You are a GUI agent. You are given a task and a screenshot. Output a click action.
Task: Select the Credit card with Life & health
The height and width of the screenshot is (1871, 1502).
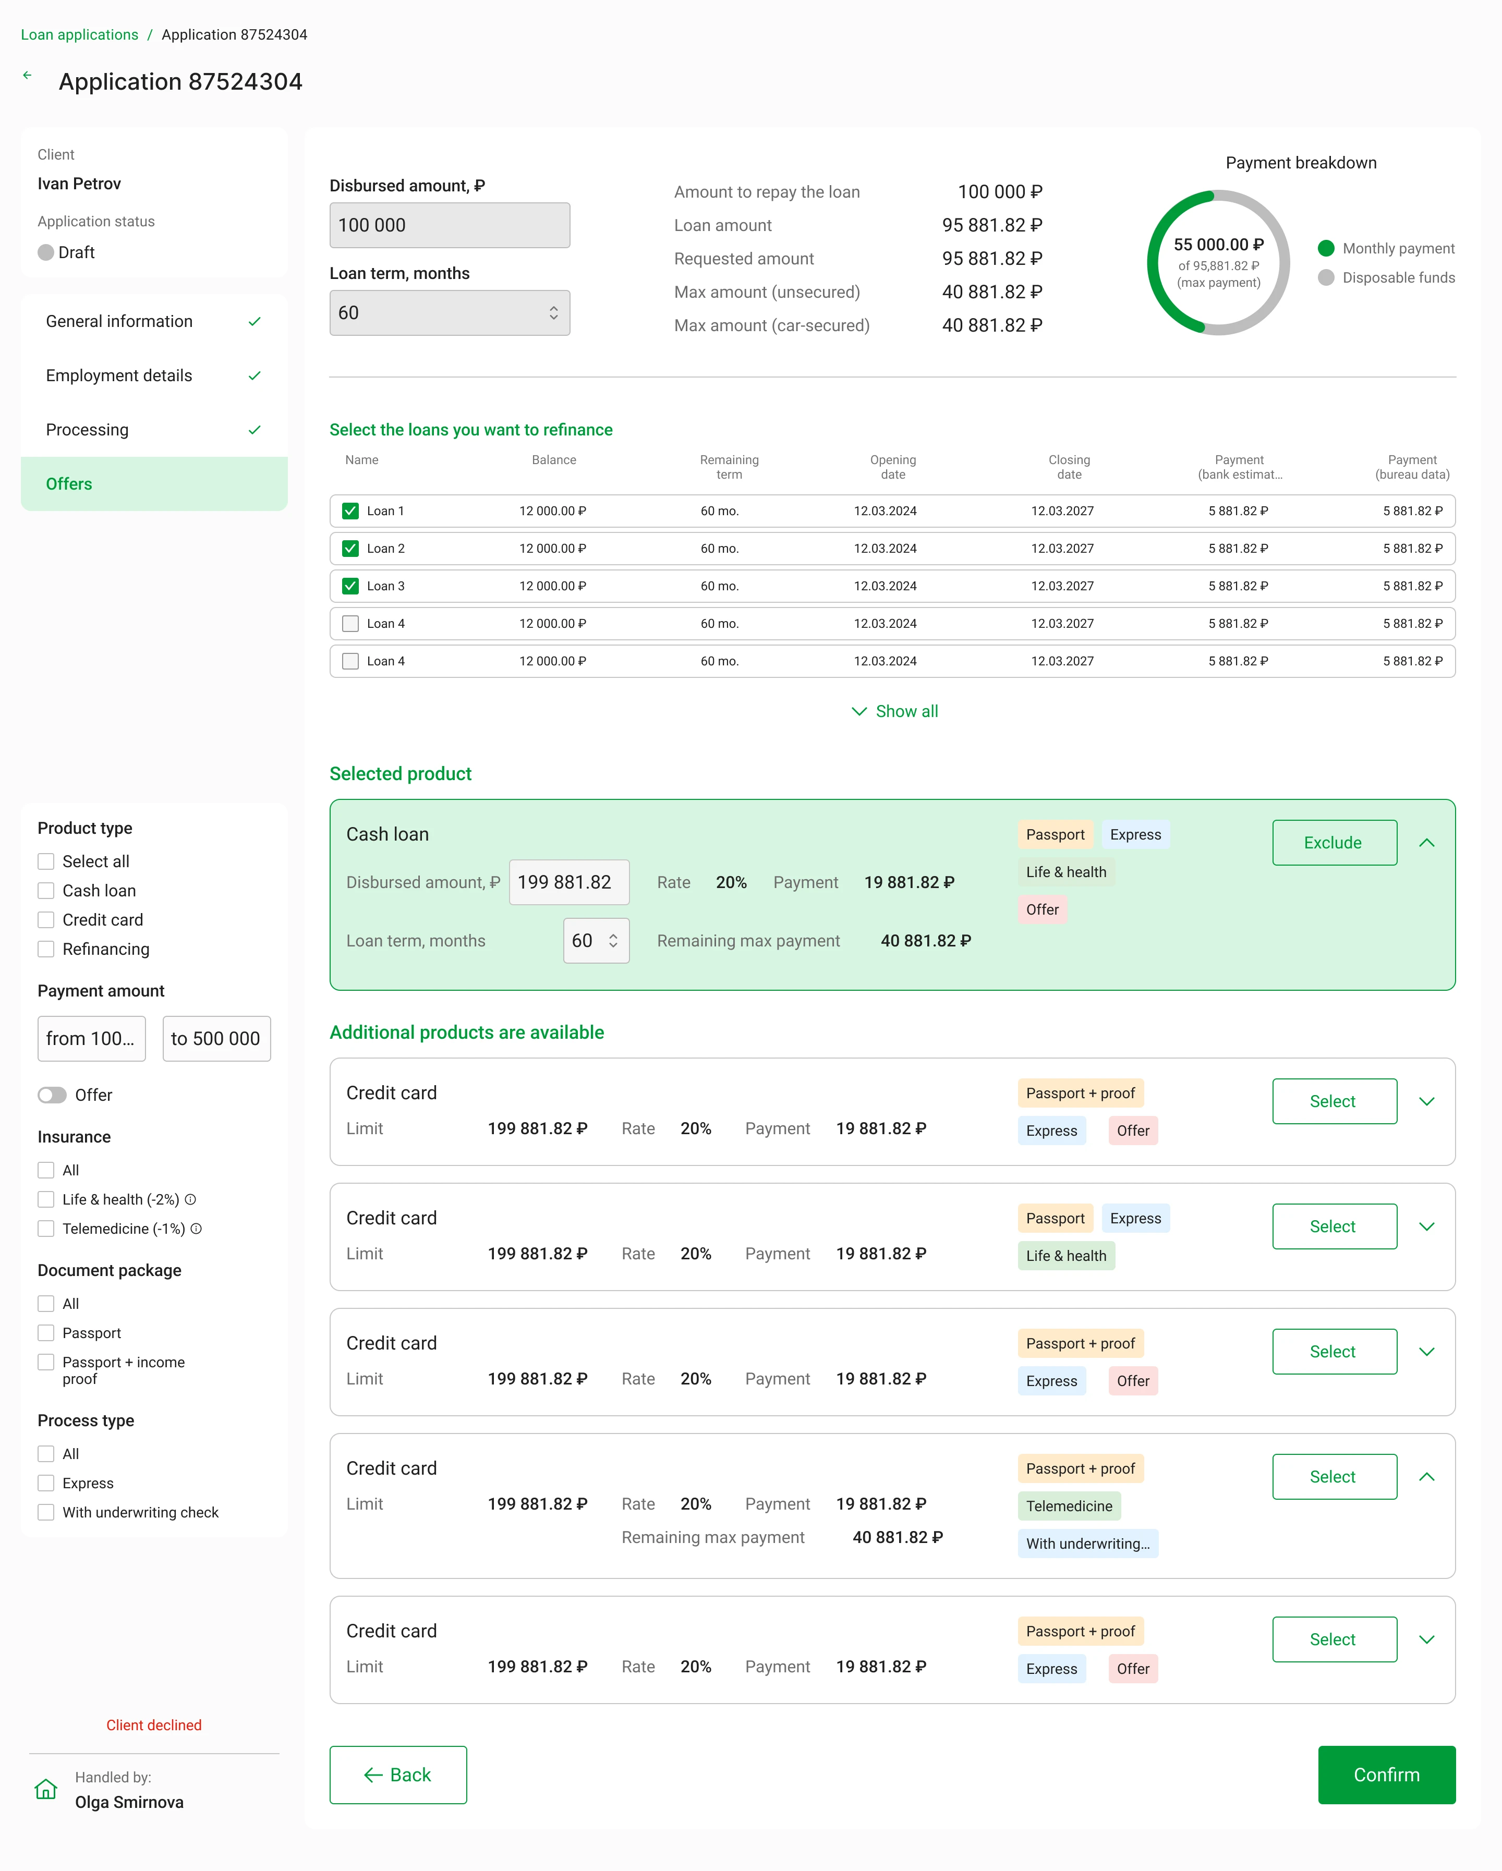1335,1227
